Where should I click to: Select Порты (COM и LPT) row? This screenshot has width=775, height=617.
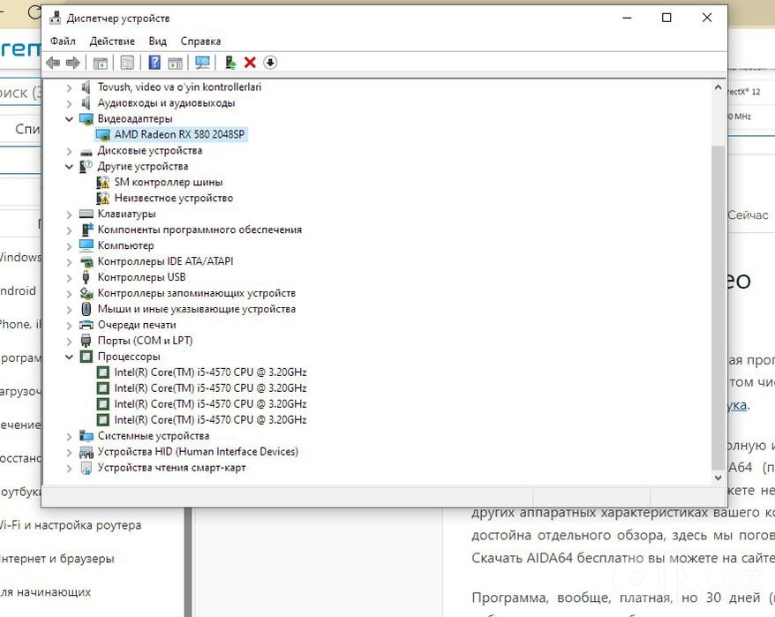[145, 341]
